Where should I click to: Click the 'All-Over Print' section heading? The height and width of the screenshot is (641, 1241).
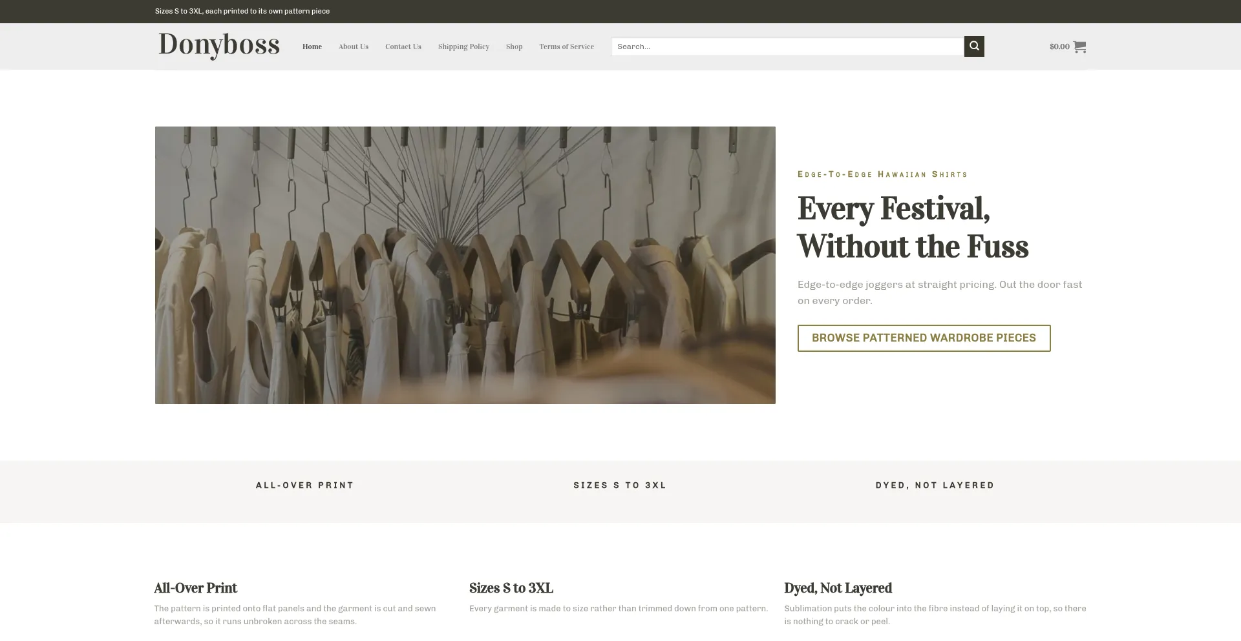[196, 588]
